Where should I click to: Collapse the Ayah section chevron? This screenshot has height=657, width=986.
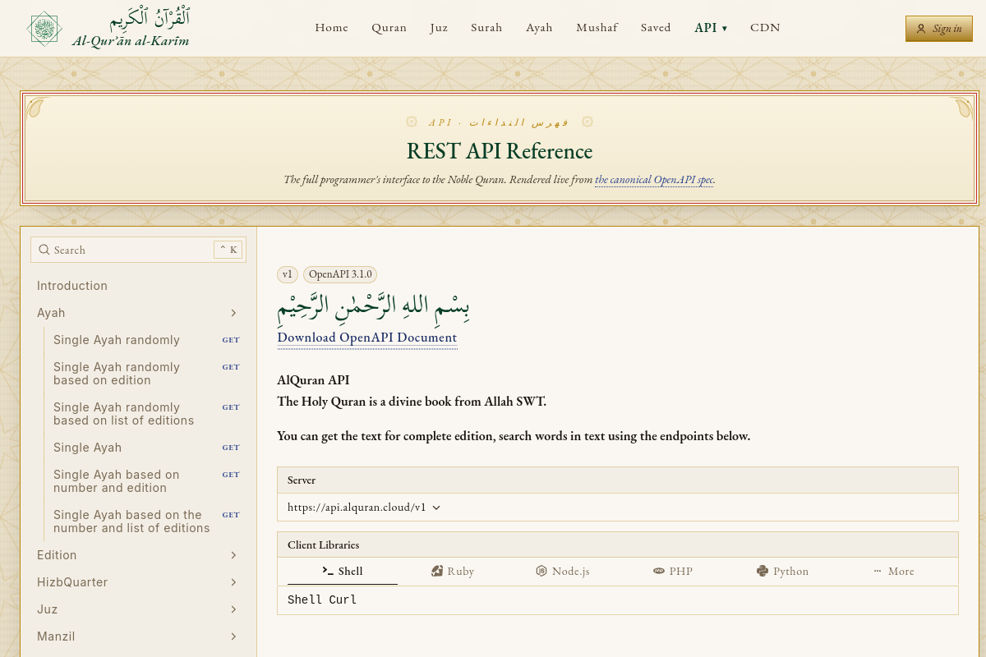click(233, 313)
